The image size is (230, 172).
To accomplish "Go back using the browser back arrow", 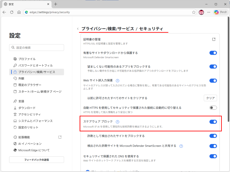I will point(4,12).
